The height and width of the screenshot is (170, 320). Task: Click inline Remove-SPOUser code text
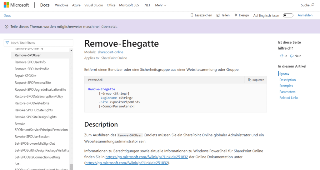point(130,135)
